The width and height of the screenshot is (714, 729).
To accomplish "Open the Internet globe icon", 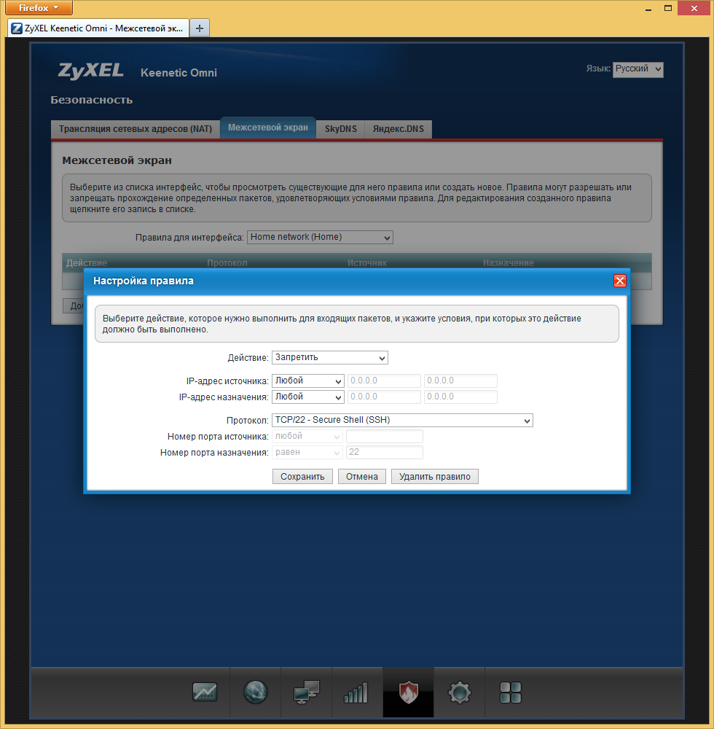I will coord(255,693).
